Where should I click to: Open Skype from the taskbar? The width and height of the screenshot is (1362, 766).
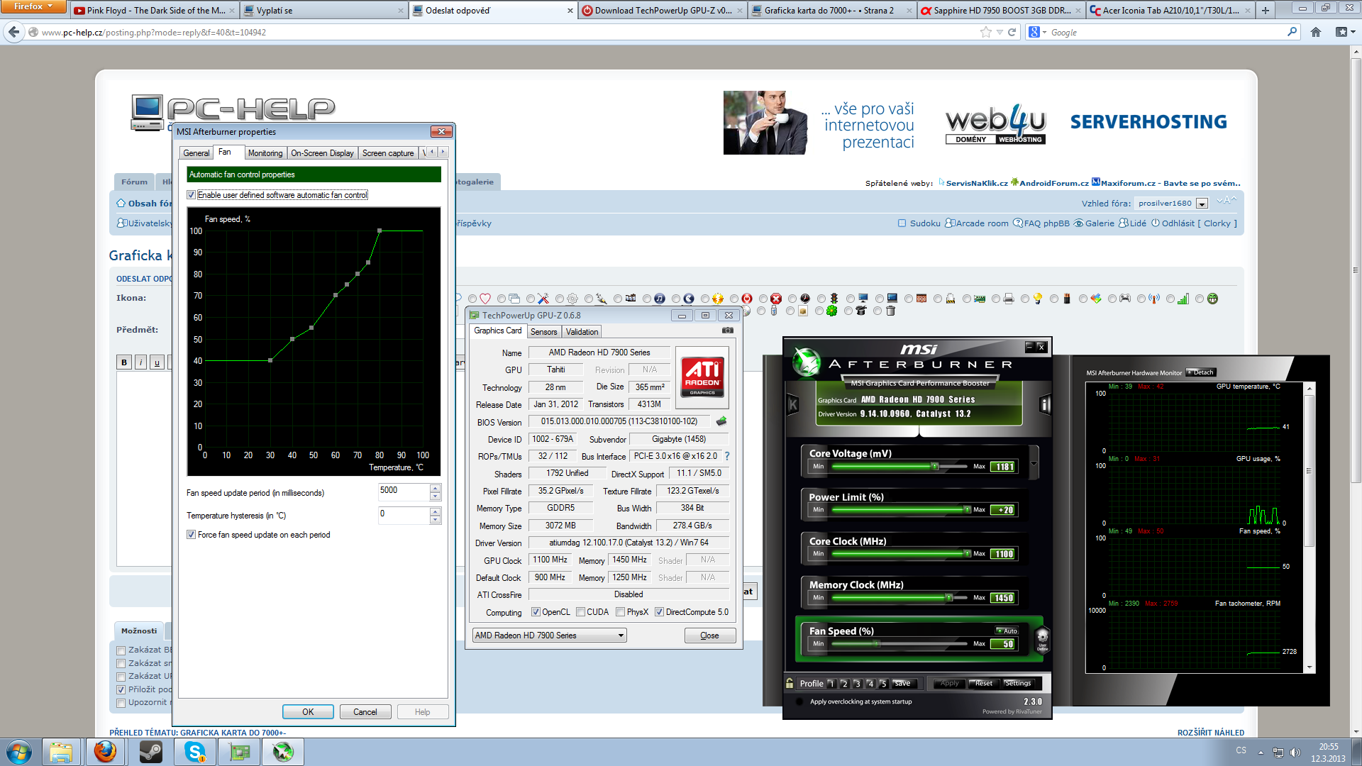click(195, 752)
